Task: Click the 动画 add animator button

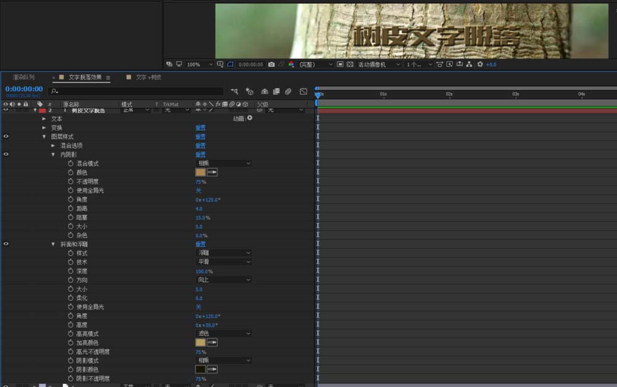Action: pyautogui.click(x=250, y=118)
